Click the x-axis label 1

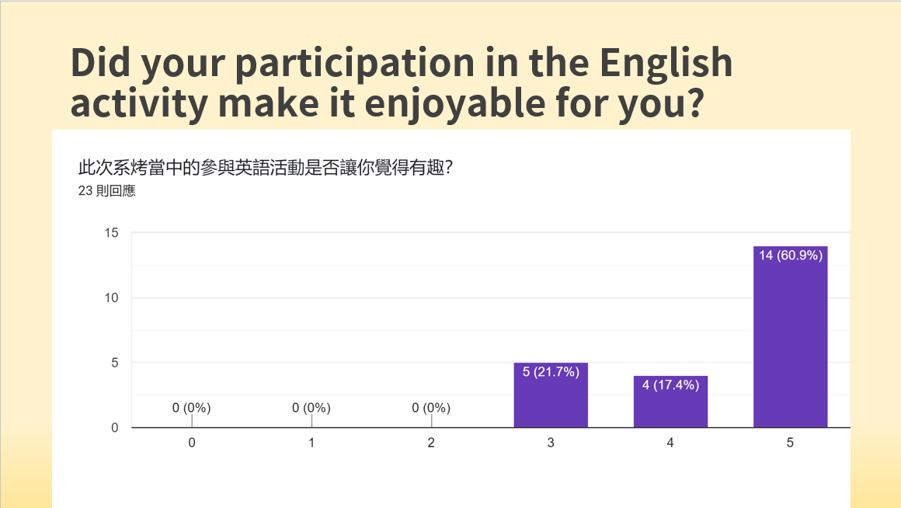click(311, 443)
